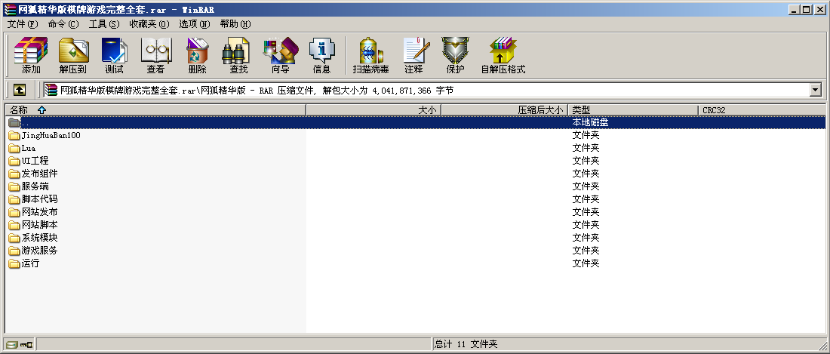The height and width of the screenshot is (354, 830).
Task: Click the archive path address field
Action: coord(426,91)
